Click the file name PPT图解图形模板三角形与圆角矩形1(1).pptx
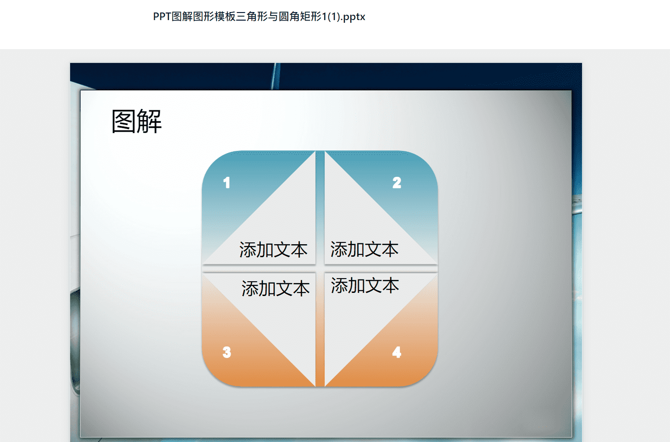Image resolution: width=670 pixels, height=442 pixels. (259, 17)
